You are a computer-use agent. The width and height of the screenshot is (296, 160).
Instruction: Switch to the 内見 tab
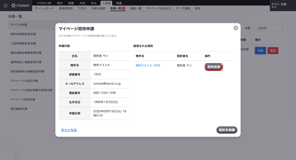(82, 3)
